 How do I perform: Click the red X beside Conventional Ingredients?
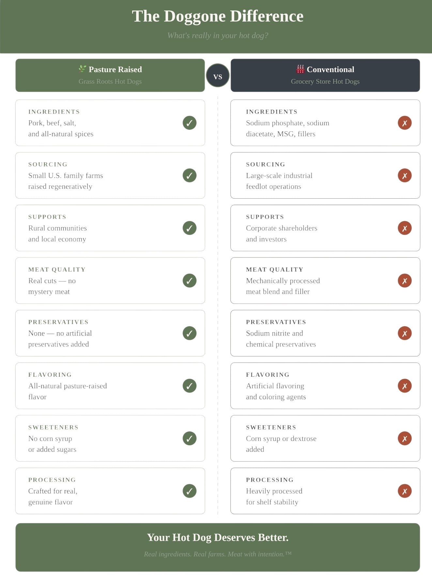pos(405,123)
